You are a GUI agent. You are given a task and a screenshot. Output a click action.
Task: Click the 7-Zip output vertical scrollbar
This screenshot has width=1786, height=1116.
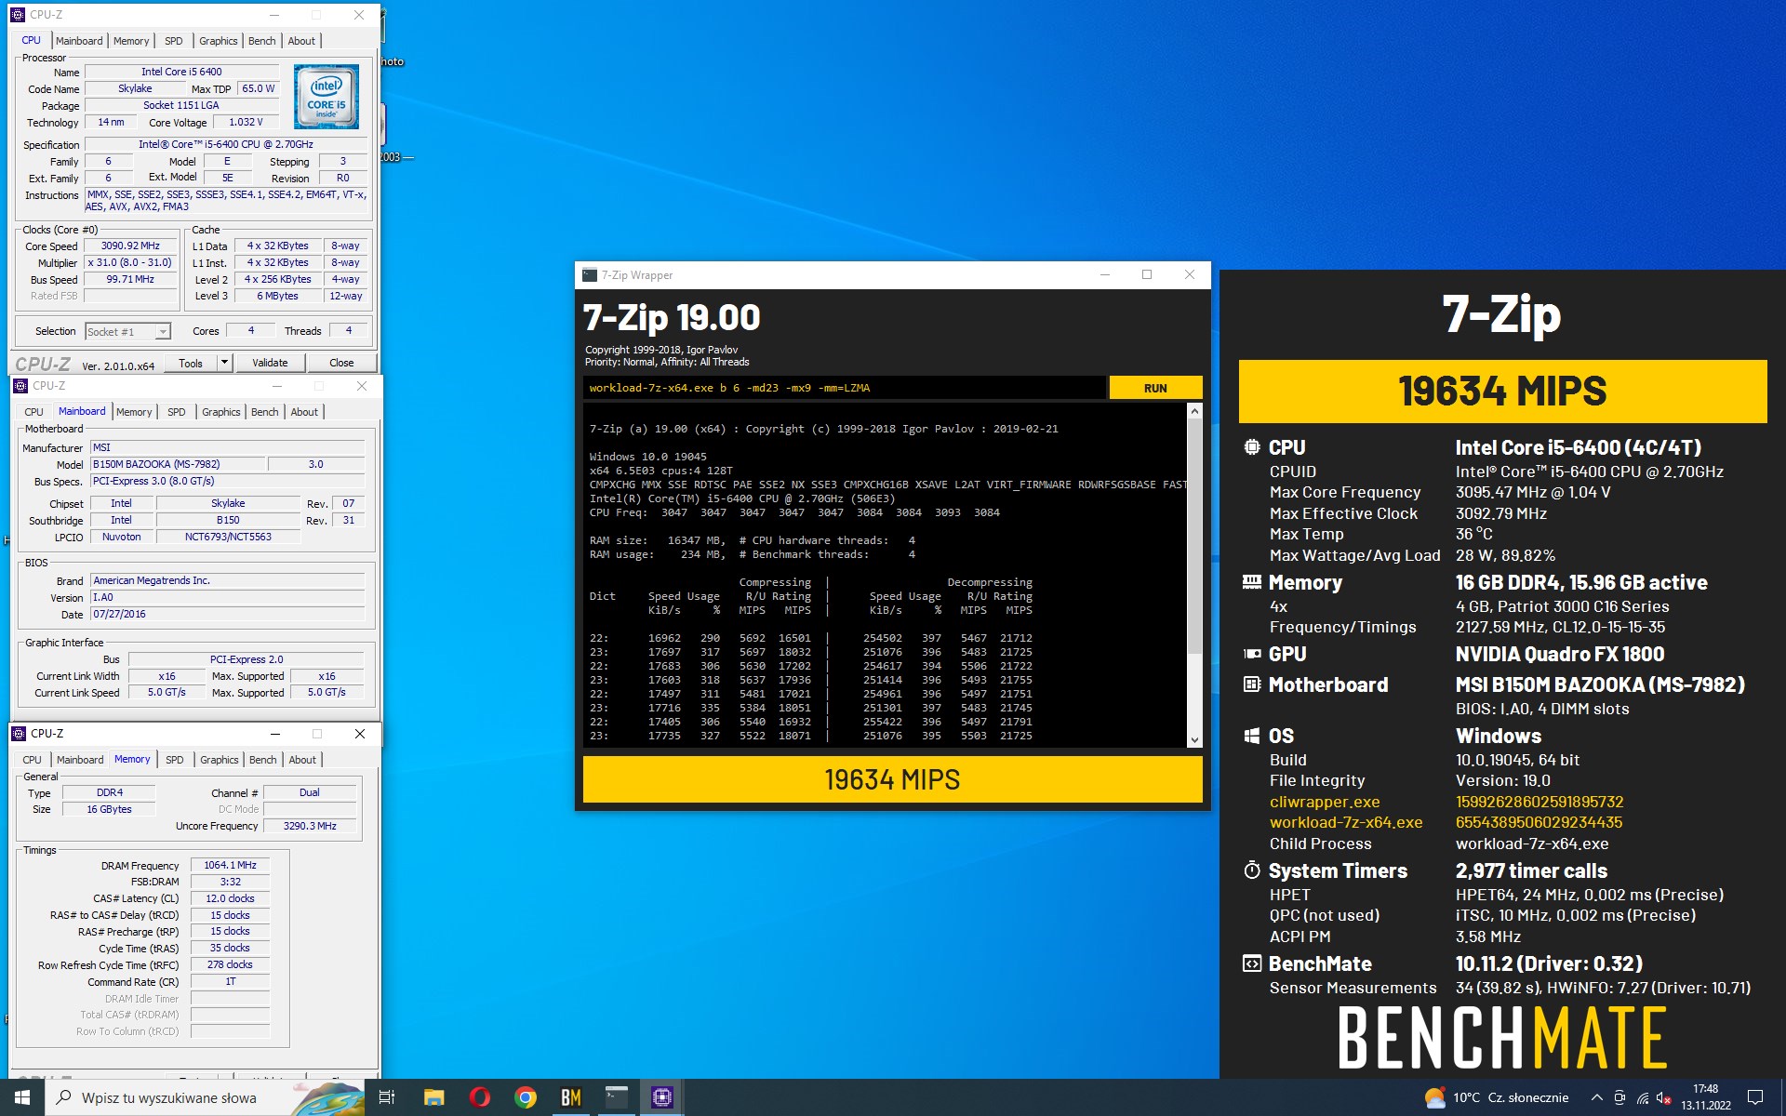1194,575
